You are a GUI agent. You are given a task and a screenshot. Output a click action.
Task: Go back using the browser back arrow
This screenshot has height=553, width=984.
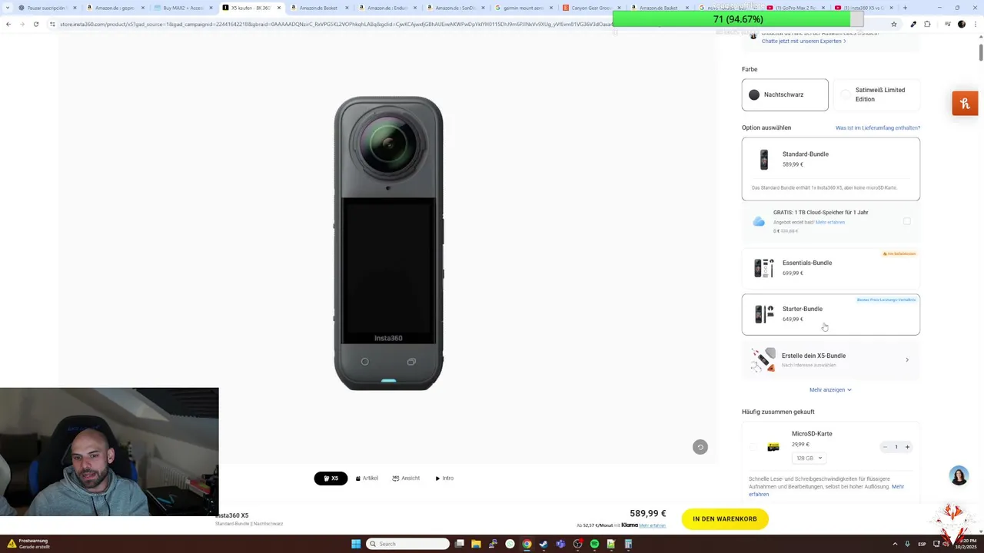tap(8, 24)
